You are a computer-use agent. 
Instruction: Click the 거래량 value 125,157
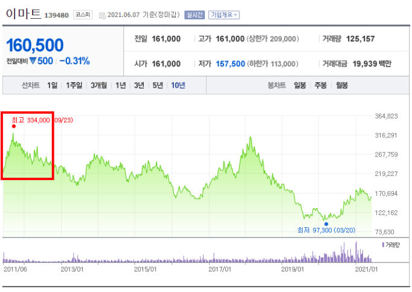tap(360, 39)
